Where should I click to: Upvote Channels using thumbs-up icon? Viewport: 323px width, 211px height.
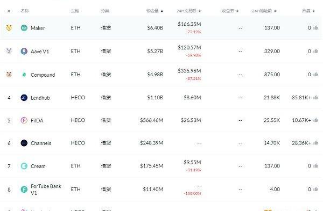[x=315, y=143]
